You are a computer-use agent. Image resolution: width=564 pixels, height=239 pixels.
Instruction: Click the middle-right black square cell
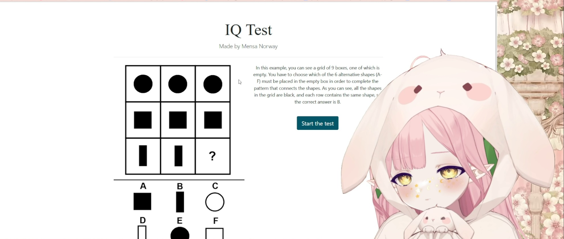point(213,120)
